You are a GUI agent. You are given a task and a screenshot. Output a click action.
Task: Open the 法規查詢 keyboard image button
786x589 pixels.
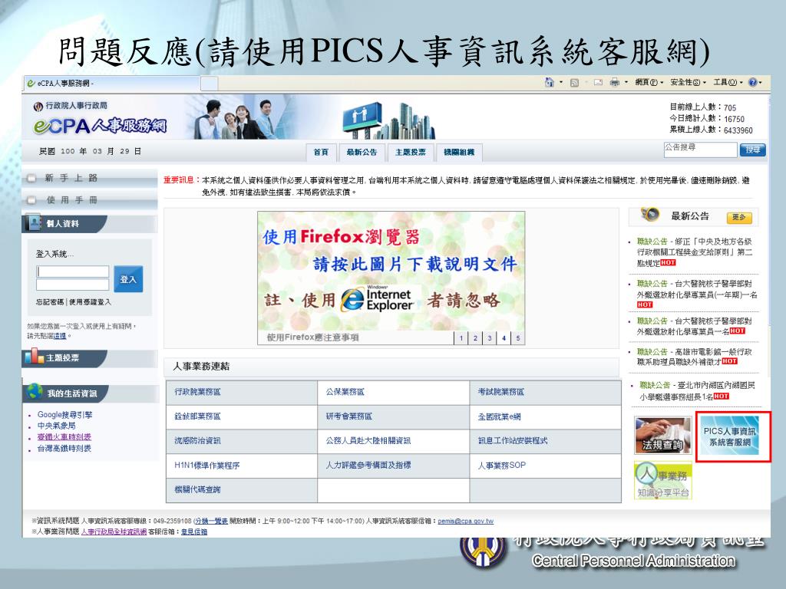(662, 436)
